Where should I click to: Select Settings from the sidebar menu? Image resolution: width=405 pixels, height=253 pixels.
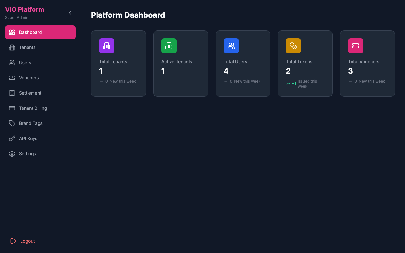click(27, 154)
